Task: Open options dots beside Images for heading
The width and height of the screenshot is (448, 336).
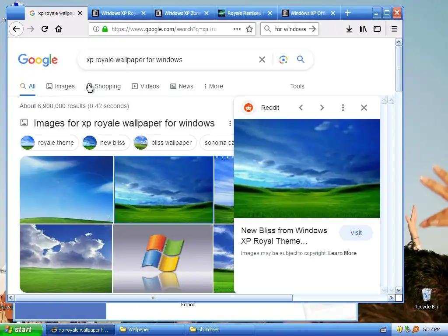Action: [x=230, y=123]
